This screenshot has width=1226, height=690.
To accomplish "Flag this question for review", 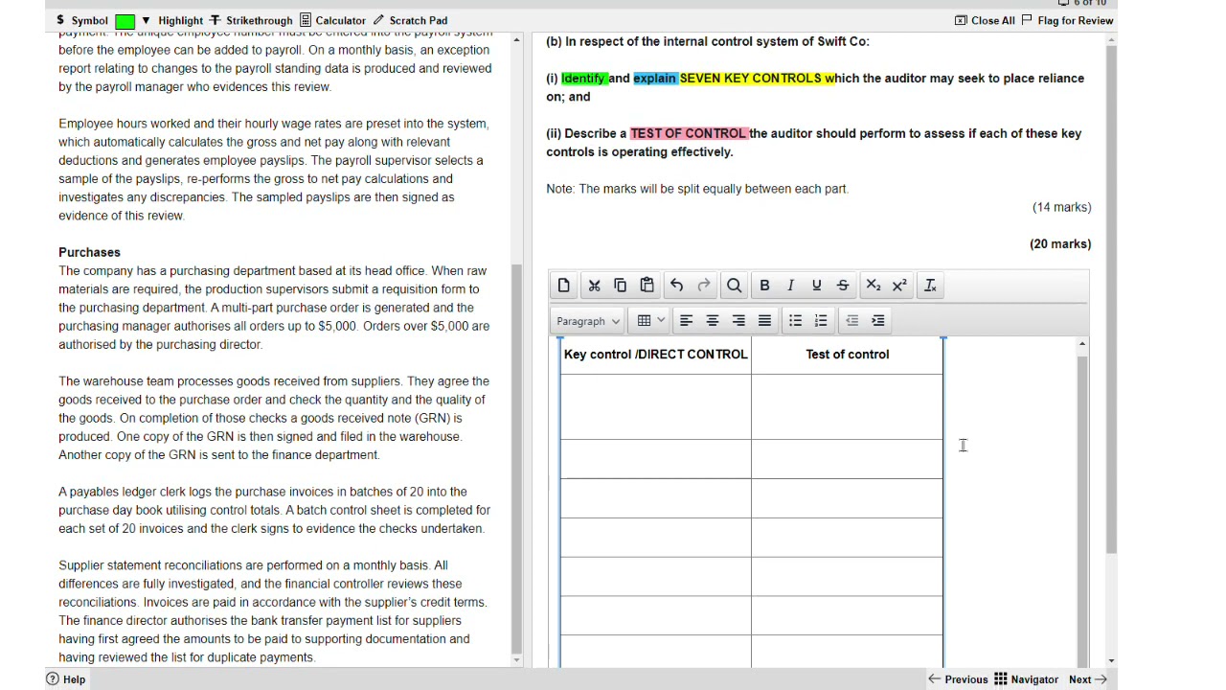I will tap(1067, 20).
